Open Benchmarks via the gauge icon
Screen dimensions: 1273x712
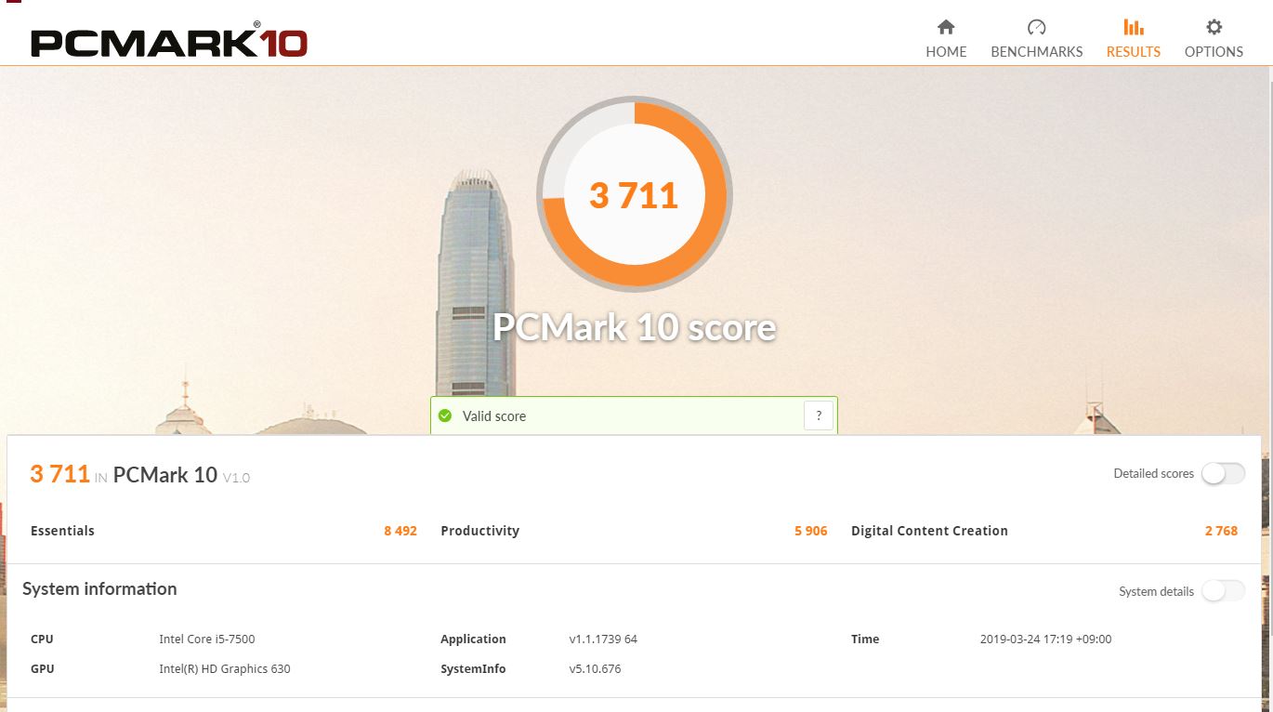[x=1036, y=27]
